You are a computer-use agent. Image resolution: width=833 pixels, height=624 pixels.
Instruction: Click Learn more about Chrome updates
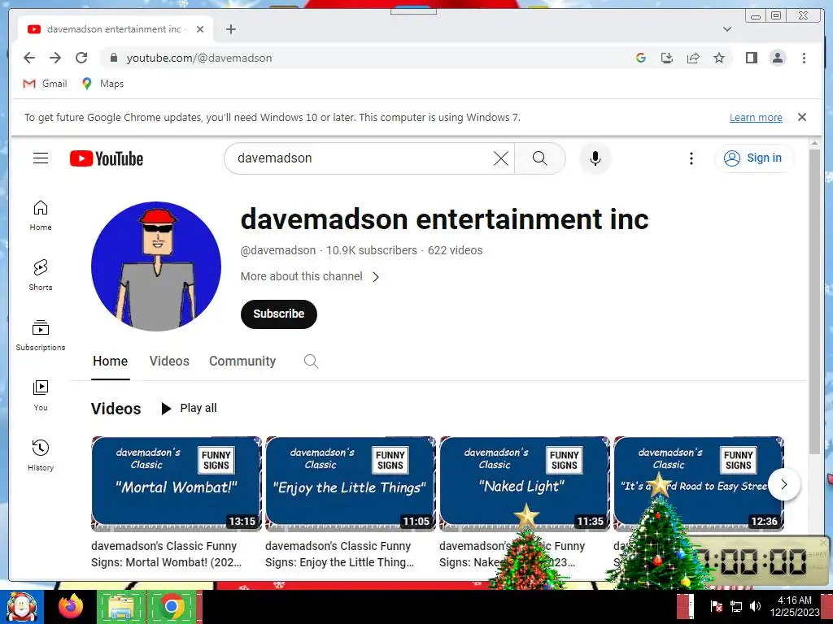click(756, 117)
